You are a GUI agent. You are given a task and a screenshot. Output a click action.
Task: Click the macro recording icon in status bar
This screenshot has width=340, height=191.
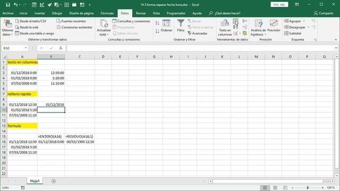pyautogui.click(x=23, y=188)
